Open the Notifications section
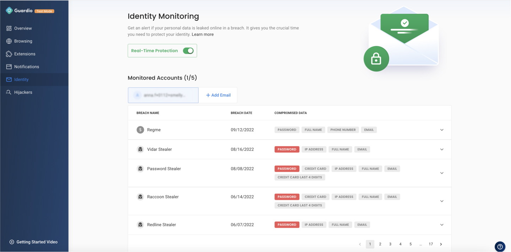This screenshot has height=252, width=511. [x=34, y=67]
